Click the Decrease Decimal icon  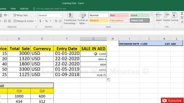tap(60, 21)
